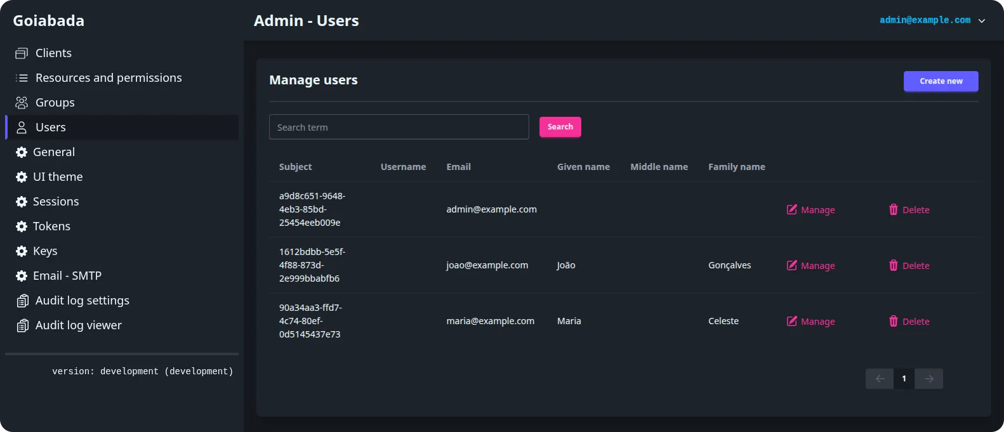Click the Audit log viewer clipboard icon
This screenshot has height=432, width=1004.
pyautogui.click(x=23, y=325)
